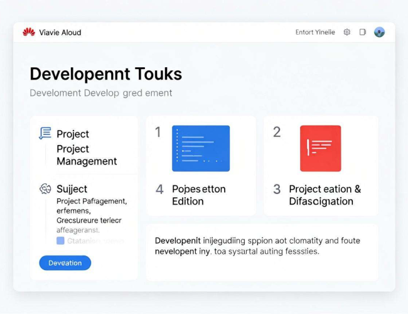Click the blue Deveation button
Image resolution: width=408 pixels, height=314 pixels.
pos(65,263)
